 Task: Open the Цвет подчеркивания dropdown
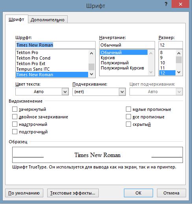tap(179, 92)
